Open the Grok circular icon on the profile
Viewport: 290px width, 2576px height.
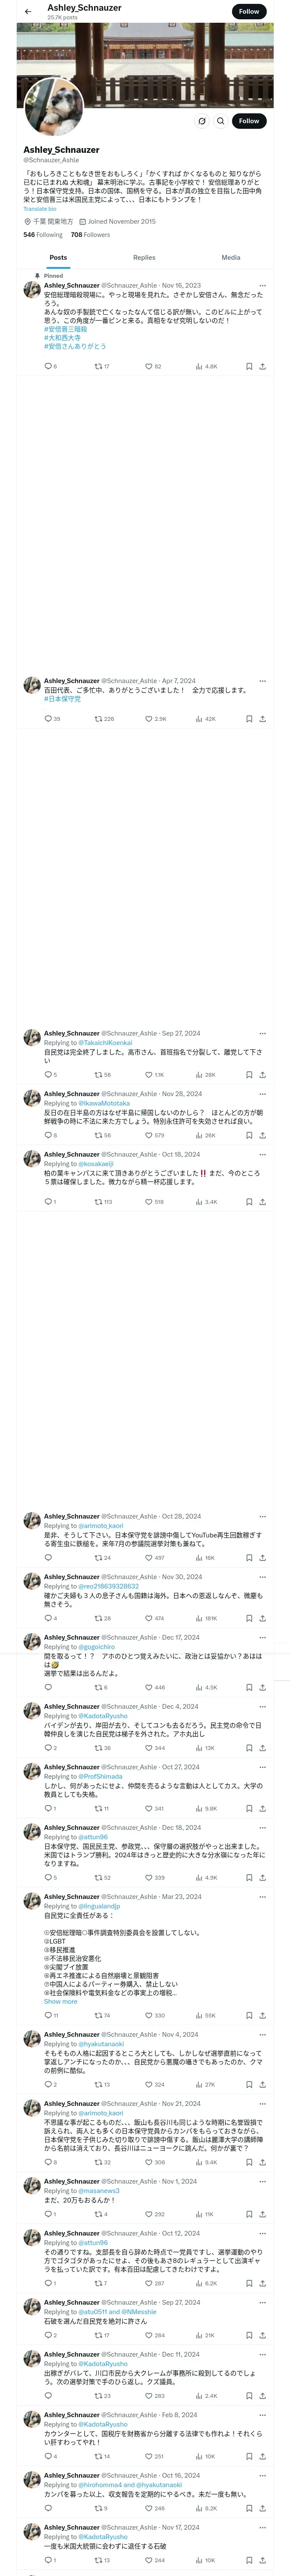[x=201, y=121]
